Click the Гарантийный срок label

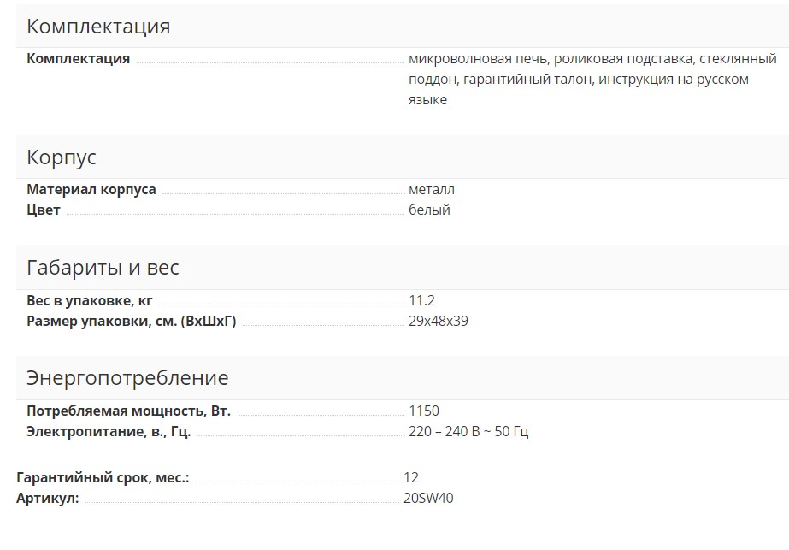click(103, 478)
